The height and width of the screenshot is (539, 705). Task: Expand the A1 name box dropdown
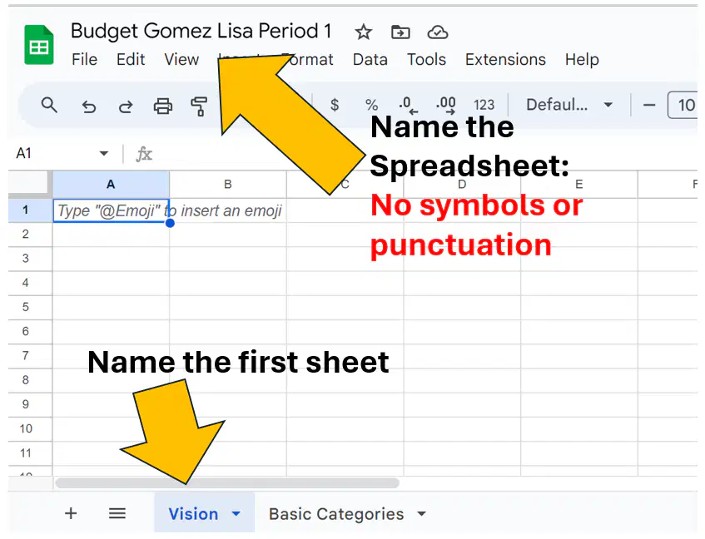[104, 154]
